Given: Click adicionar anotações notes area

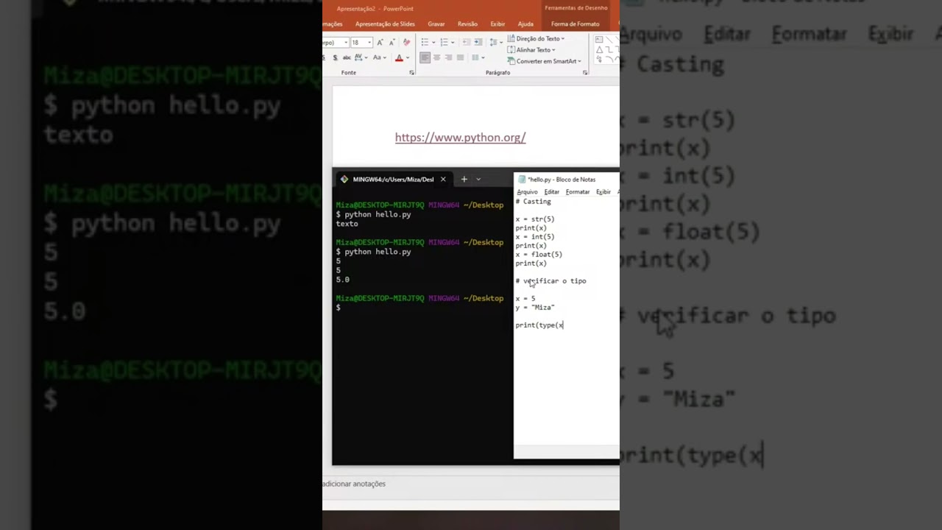Looking at the screenshot, I should tap(354, 484).
